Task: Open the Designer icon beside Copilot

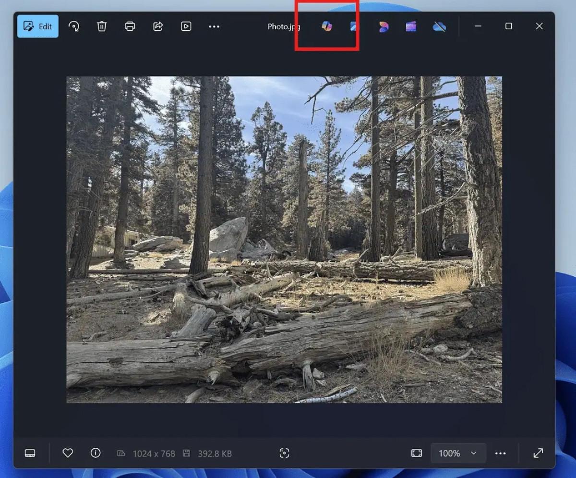Action: tap(354, 26)
